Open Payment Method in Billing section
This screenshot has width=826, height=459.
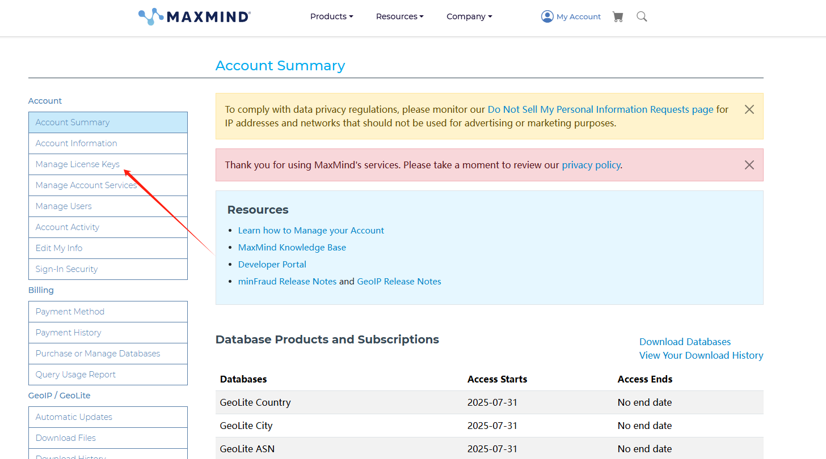tap(108, 312)
